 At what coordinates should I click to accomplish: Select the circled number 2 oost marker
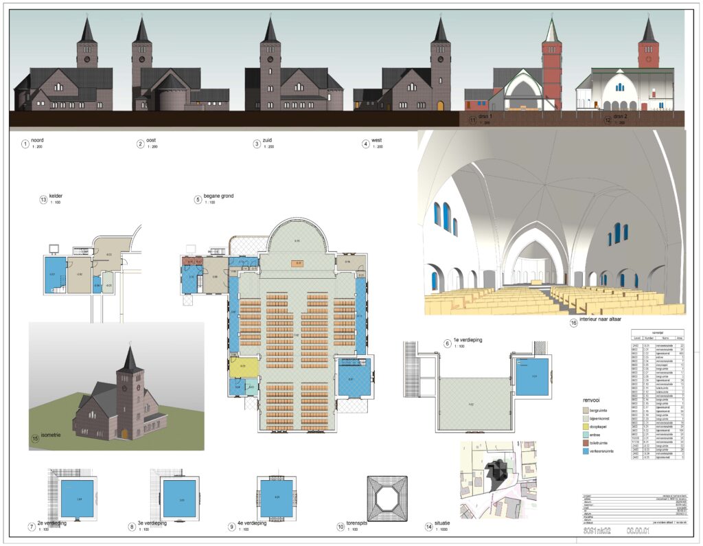[141, 144]
